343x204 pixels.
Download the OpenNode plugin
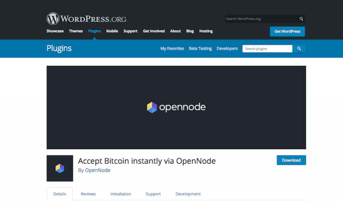(x=291, y=160)
